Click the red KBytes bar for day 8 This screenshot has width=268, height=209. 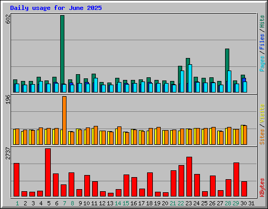tap(71, 184)
